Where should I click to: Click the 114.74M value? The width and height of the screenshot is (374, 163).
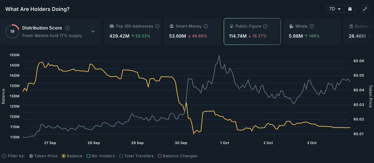[x=238, y=36]
